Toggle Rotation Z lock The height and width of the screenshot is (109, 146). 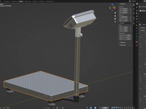pos(130,21)
